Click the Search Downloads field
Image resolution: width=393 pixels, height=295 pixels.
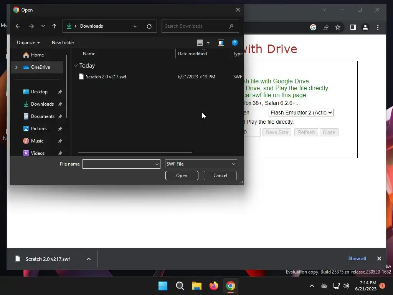tap(200, 26)
